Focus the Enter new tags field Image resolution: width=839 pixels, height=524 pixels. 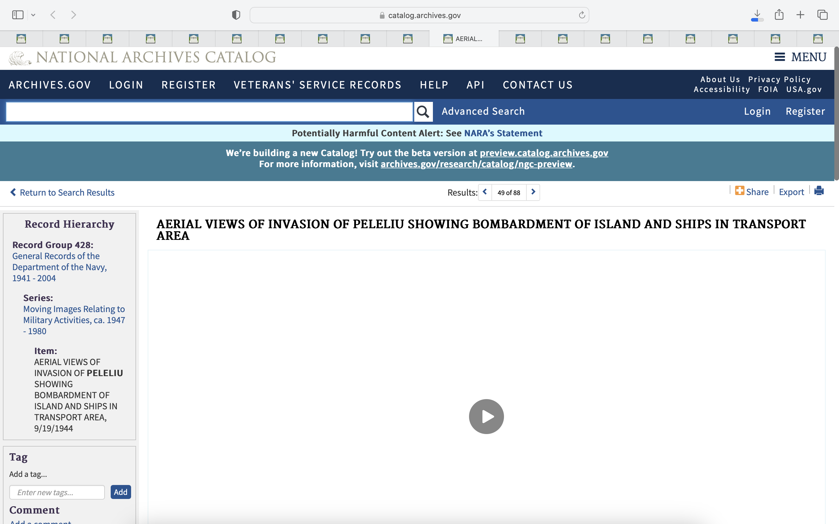tap(57, 492)
